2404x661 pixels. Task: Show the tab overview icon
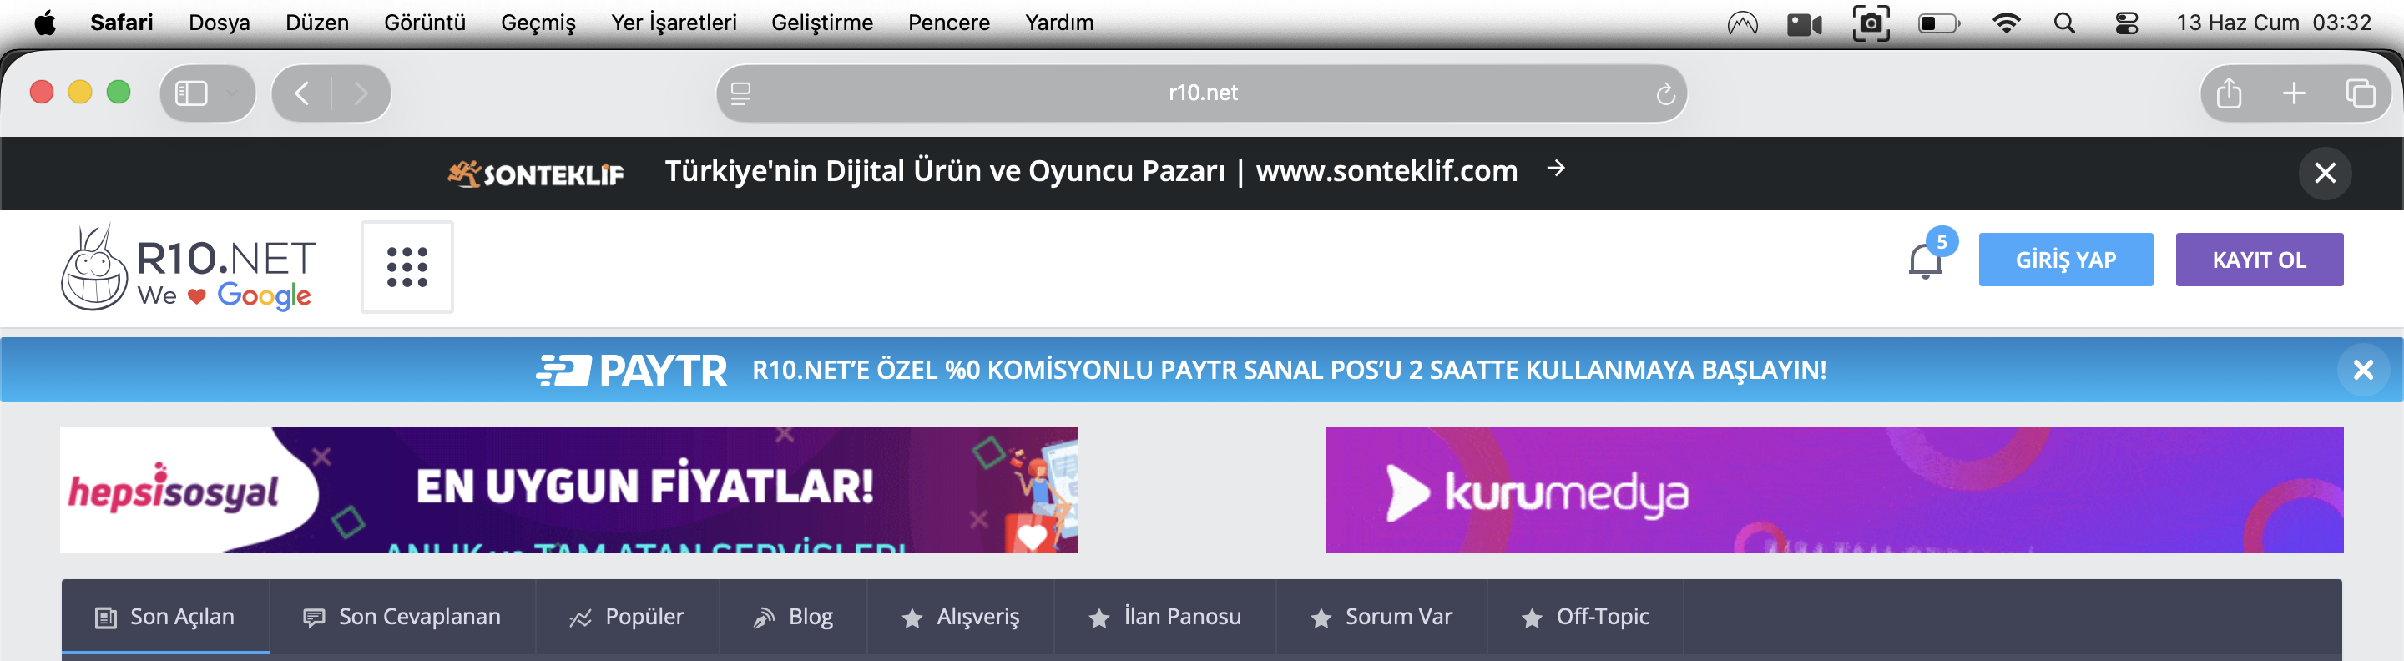2360,93
